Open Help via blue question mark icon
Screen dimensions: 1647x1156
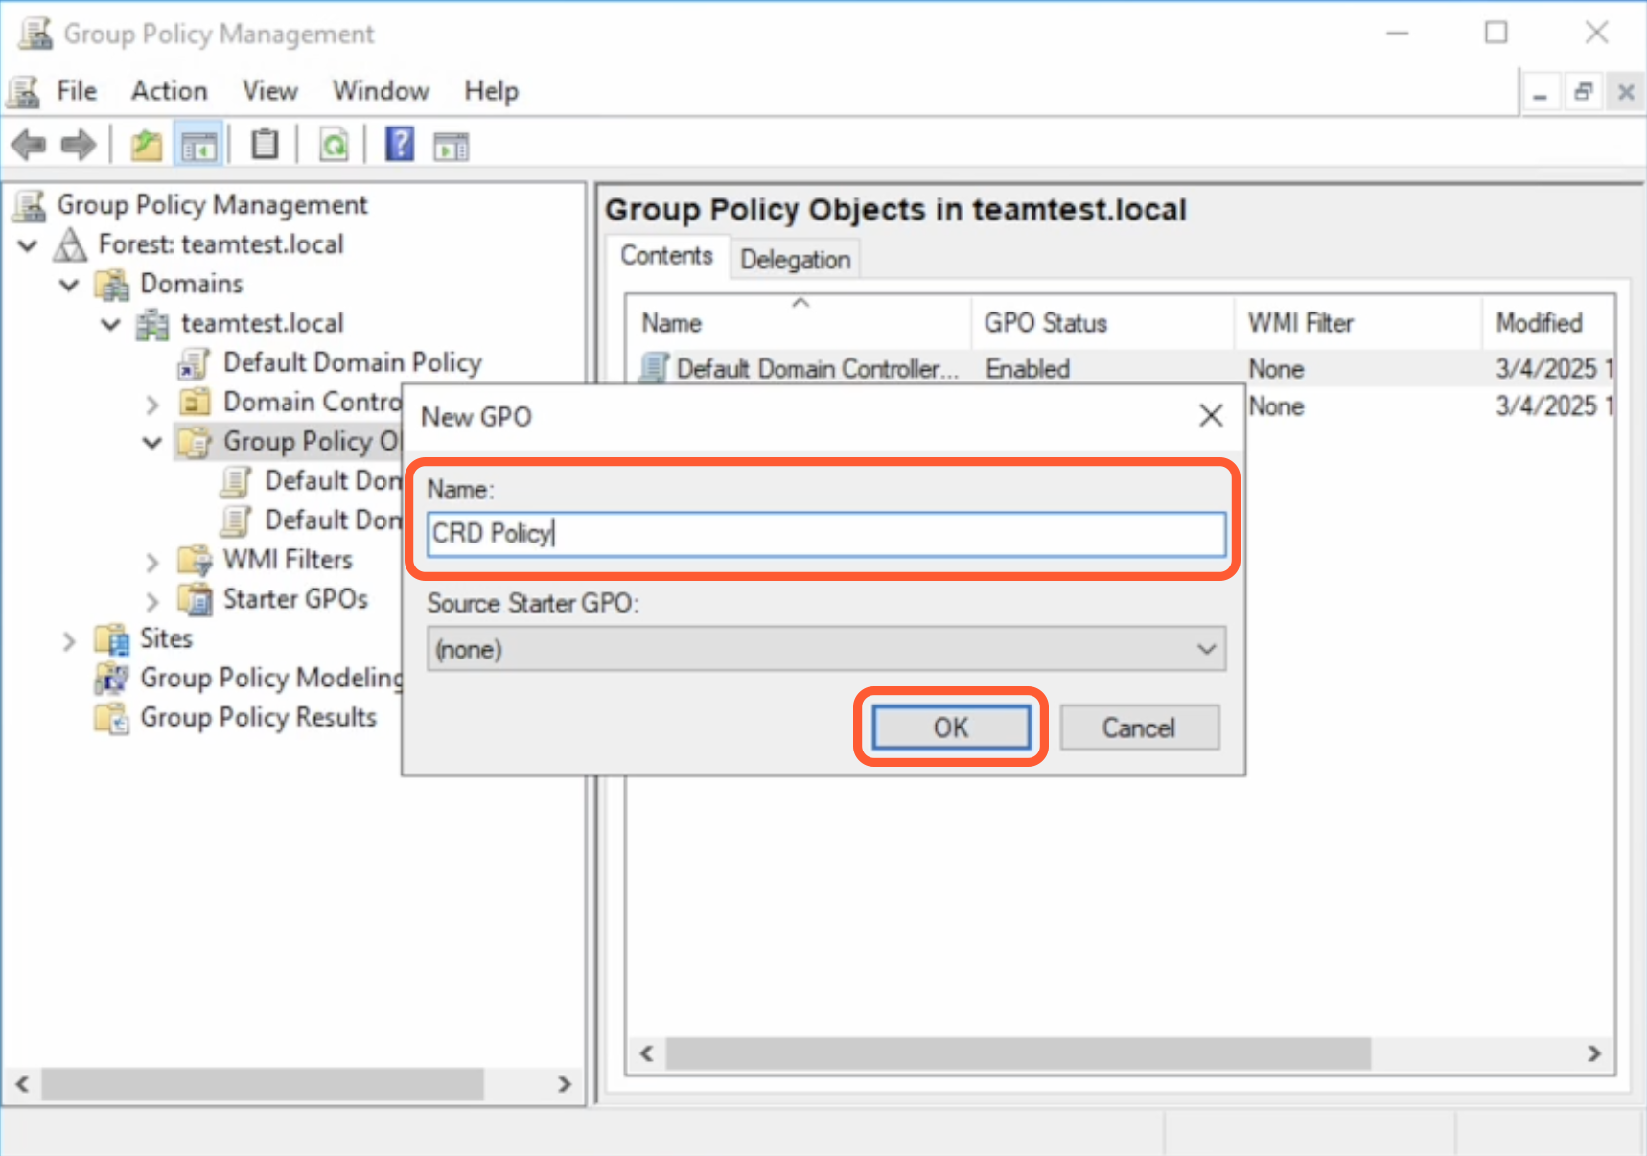[x=400, y=146]
